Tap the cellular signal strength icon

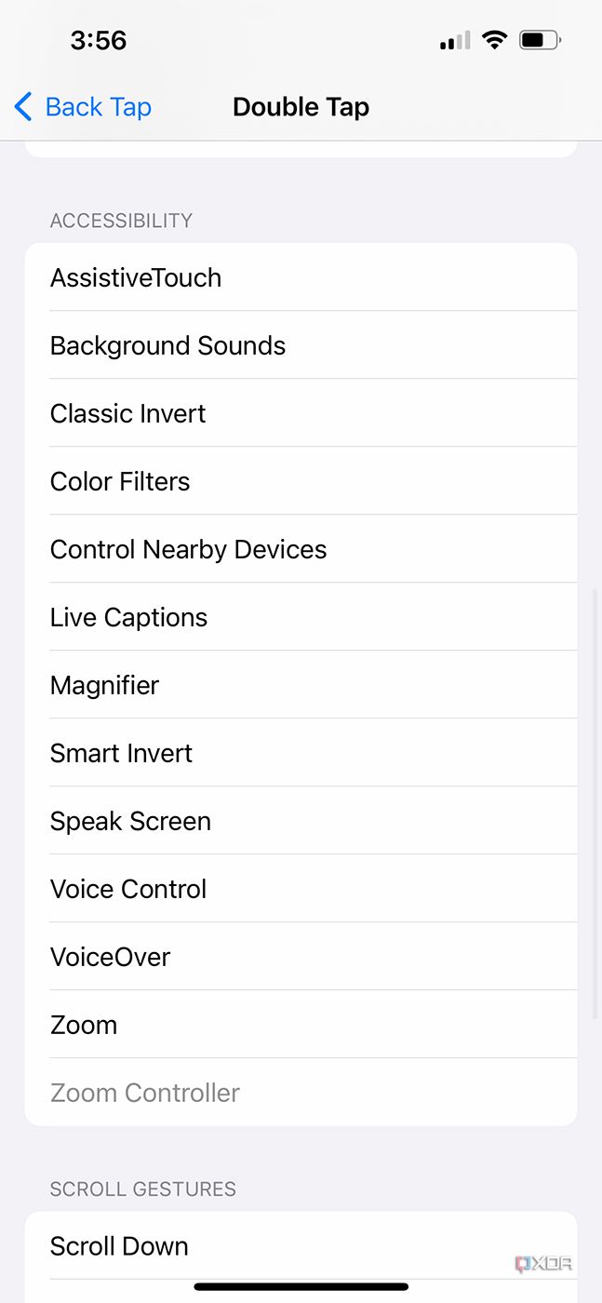point(454,40)
